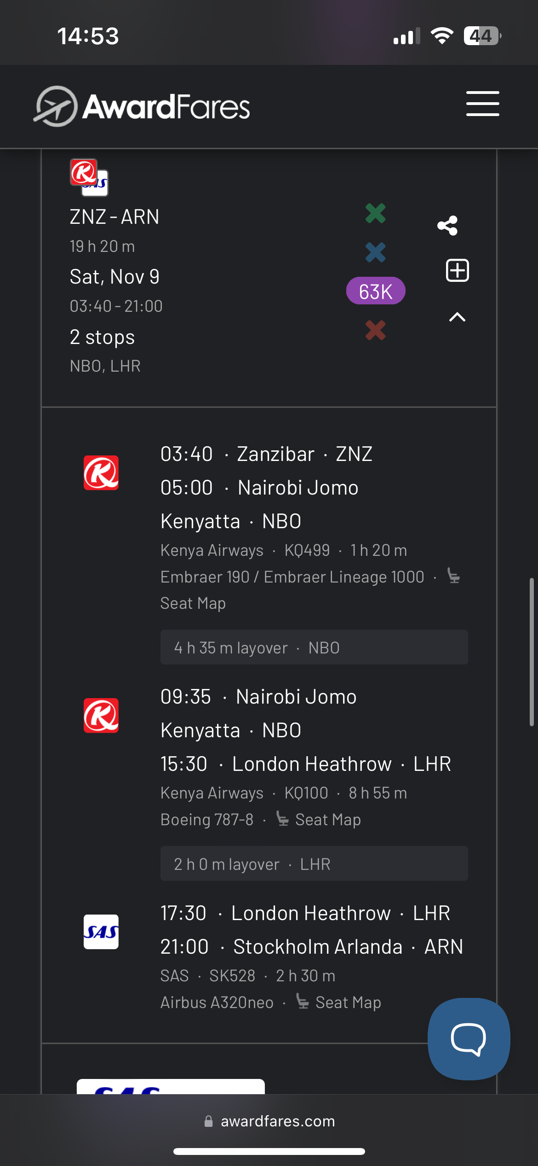
Task: Tap the plus add-itinerary icon
Action: pyautogui.click(x=457, y=270)
